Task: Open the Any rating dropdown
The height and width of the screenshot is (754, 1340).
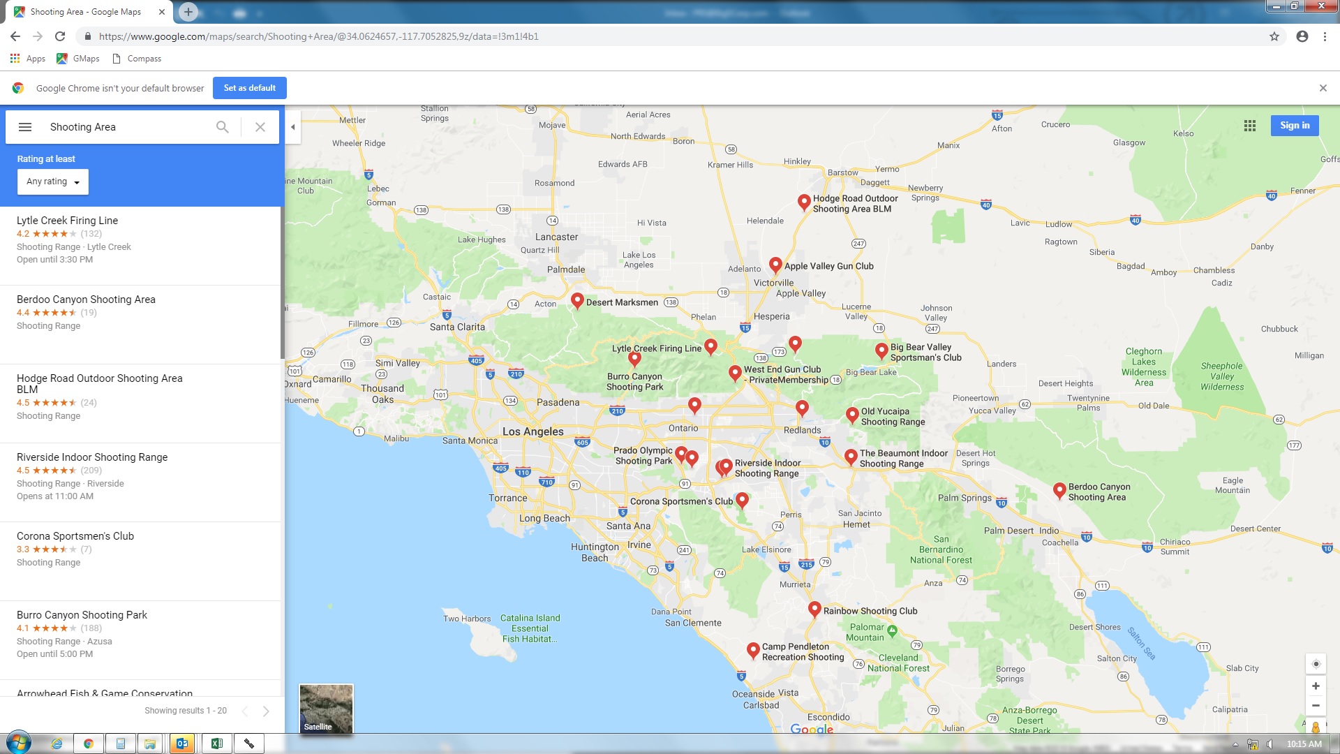Action: pos(53,182)
